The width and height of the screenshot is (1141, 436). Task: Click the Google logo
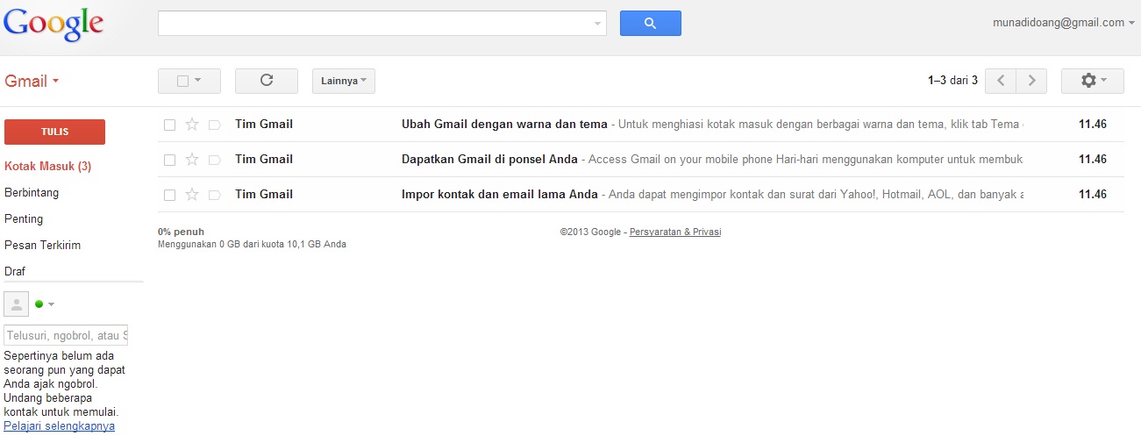[x=53, y=25]
